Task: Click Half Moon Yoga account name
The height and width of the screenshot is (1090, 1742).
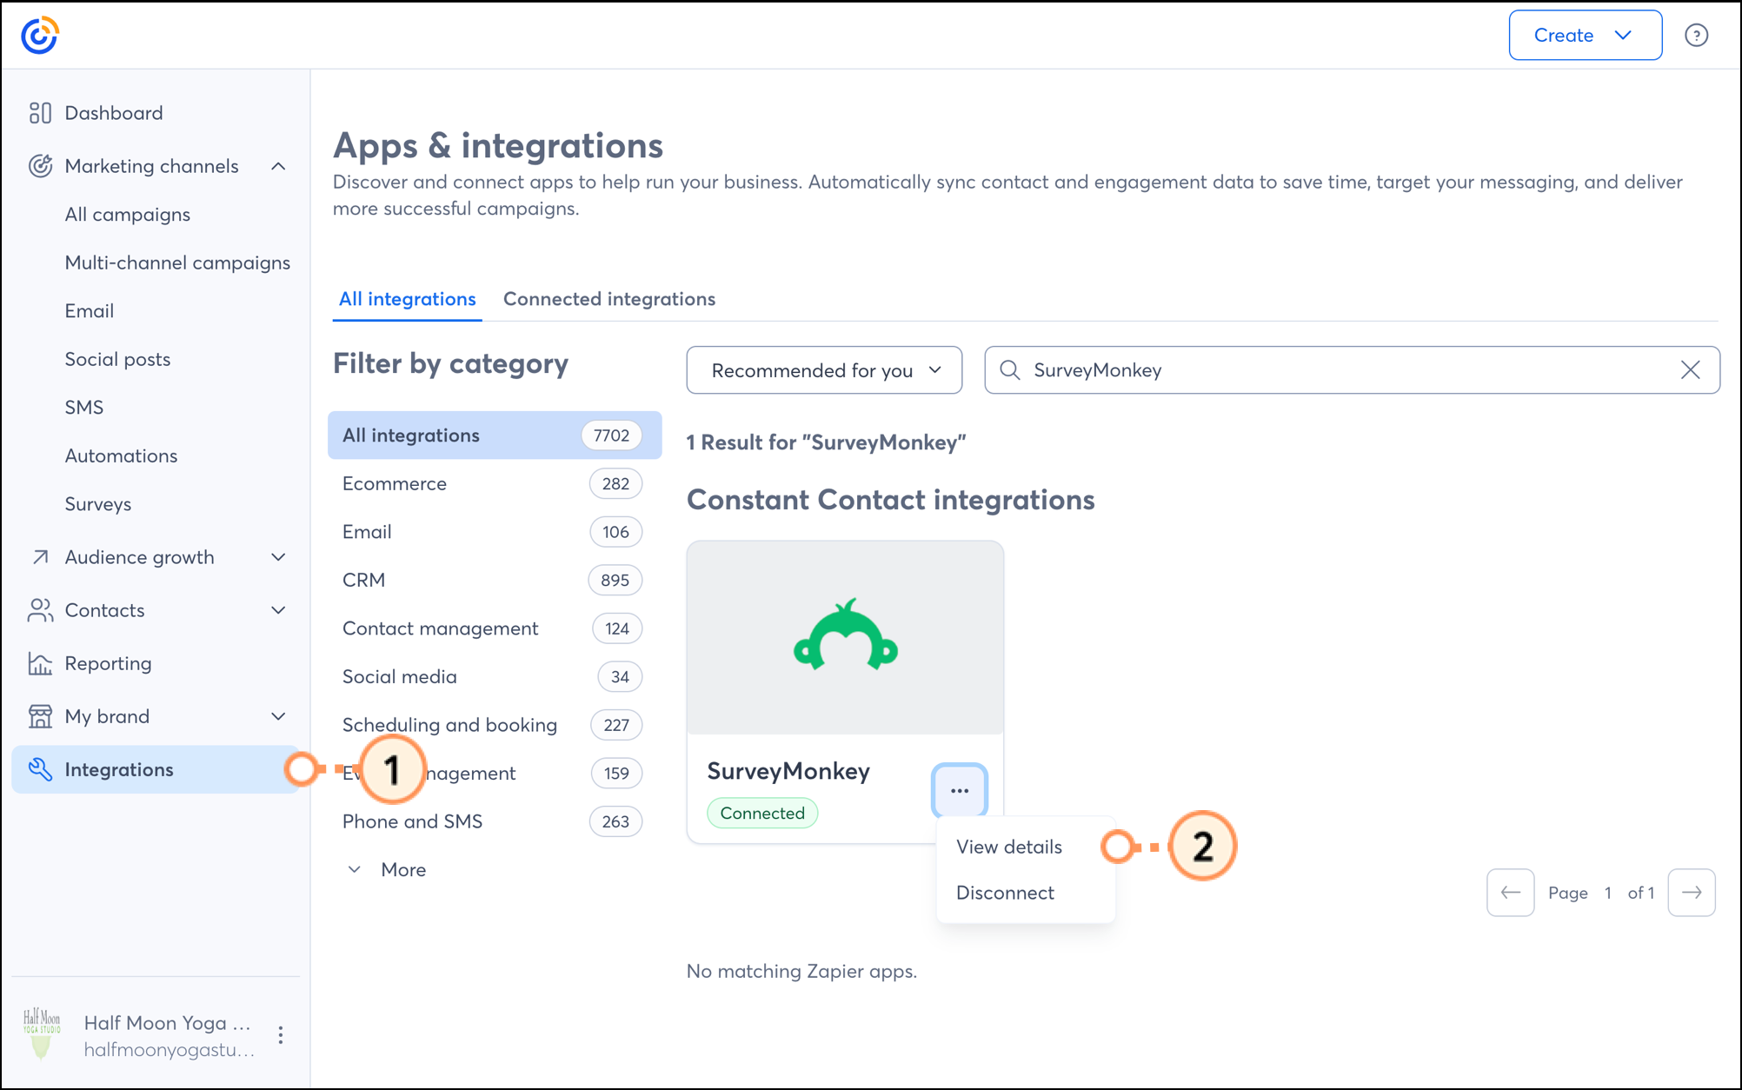Action: (168, 1023)
